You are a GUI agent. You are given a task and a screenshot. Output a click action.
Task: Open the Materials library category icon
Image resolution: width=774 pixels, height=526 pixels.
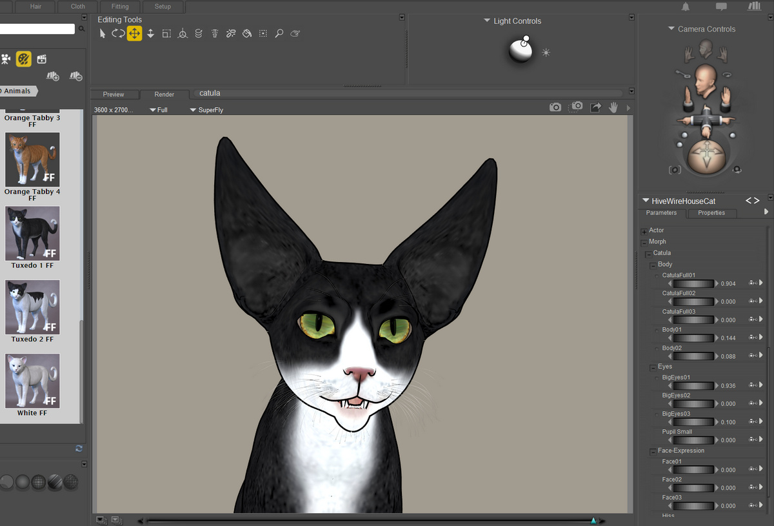(24, 59)
